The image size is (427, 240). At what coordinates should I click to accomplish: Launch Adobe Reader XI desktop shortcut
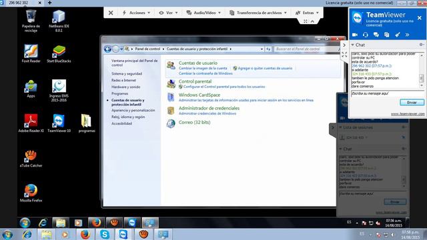coord(31,123)
